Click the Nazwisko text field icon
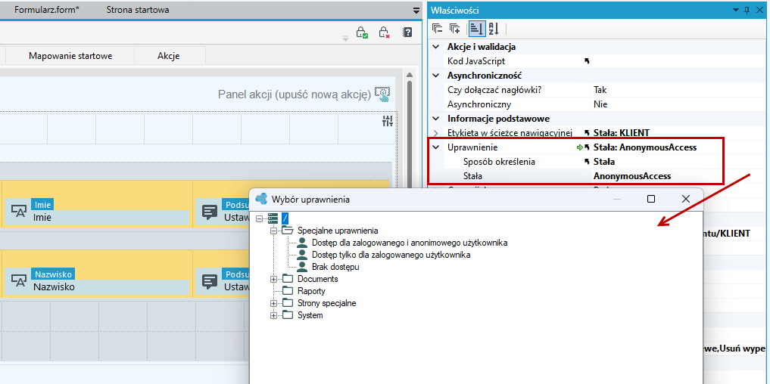This screenshot has width=770, height=384. (19, 280)
